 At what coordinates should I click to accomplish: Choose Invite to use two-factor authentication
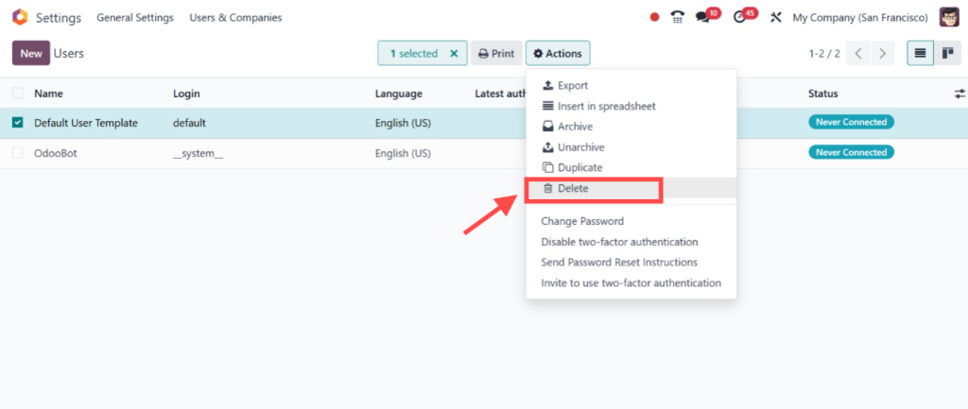click(631, 283)
